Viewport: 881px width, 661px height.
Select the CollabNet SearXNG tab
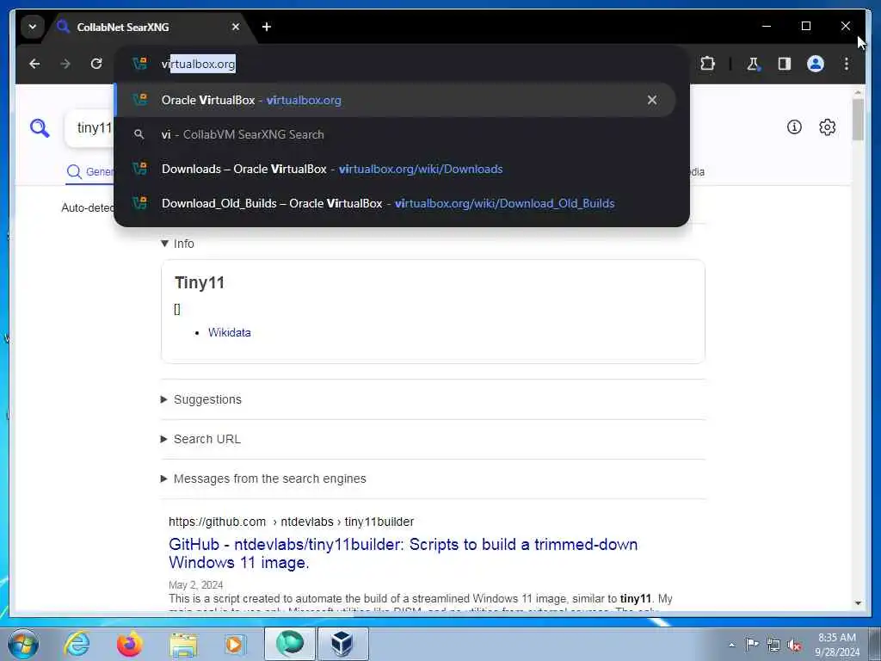tap(150, 27)
